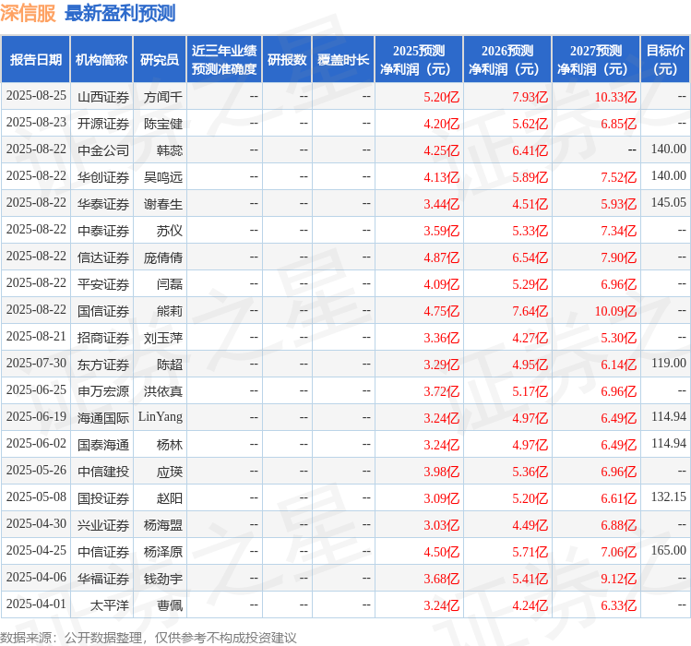The image size is (691, 646).
Task: Select the 覆盖时长 column header
Action: pos(343,60)
